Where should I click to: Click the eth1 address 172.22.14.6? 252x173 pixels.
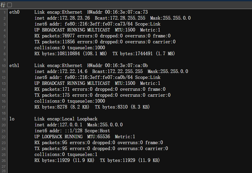tap(74, 71)
